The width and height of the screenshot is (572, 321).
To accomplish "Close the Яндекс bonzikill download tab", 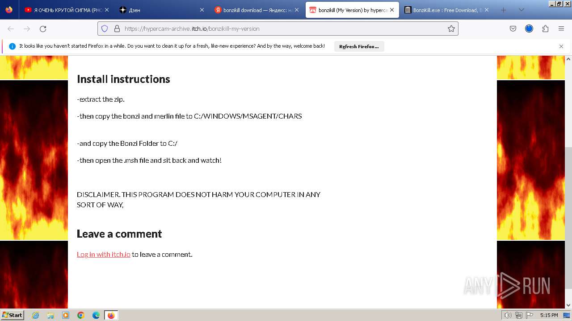I will tap(297, 10).
